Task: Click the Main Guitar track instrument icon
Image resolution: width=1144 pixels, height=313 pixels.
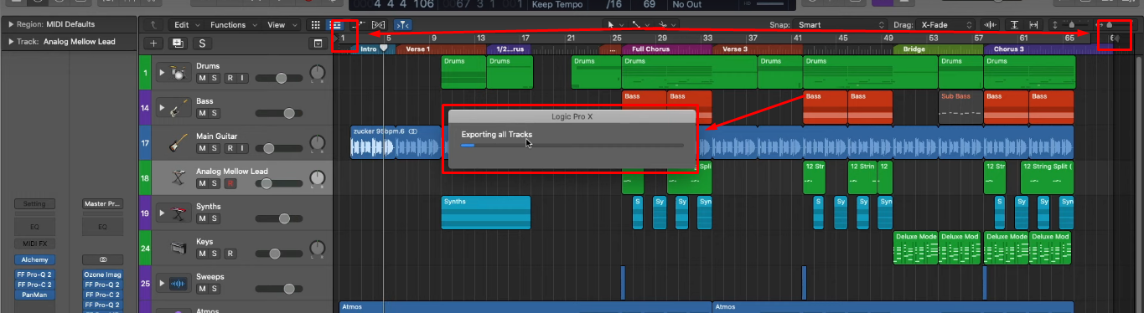Action: [x=178, y=142]
